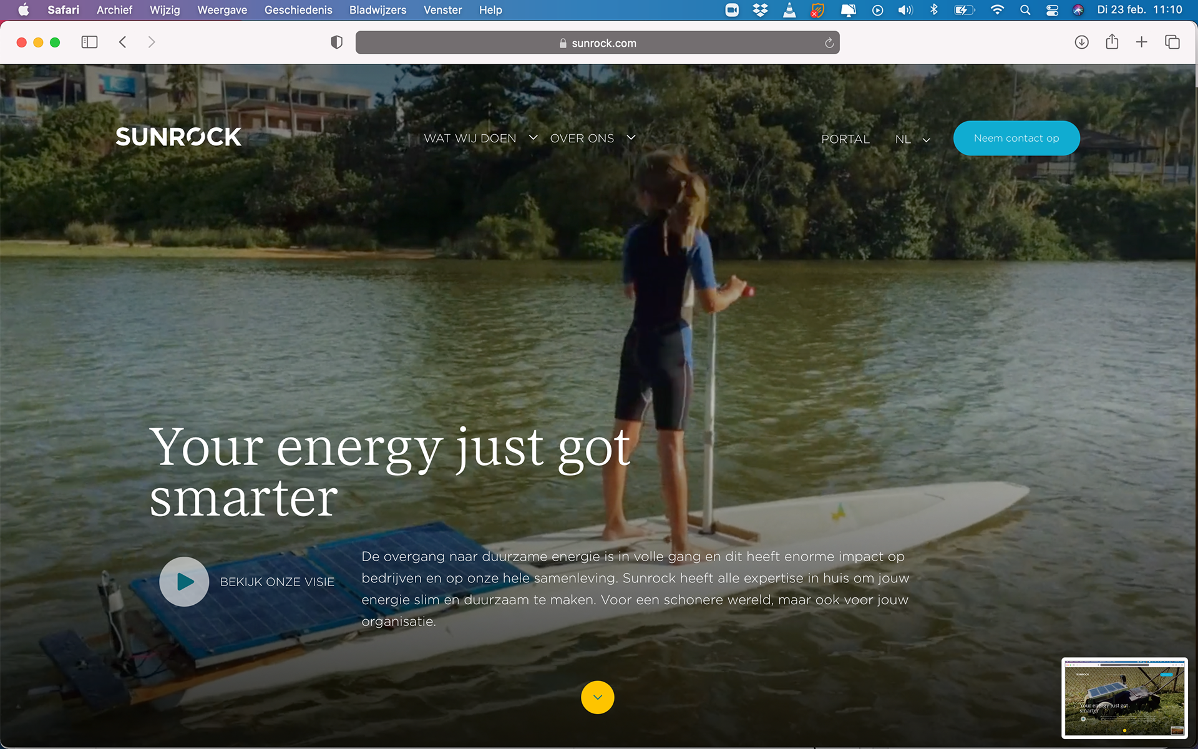Expand the Wat wij doen menu
The height and width of the screenshot is (749, 1198).
coord(480,138)
